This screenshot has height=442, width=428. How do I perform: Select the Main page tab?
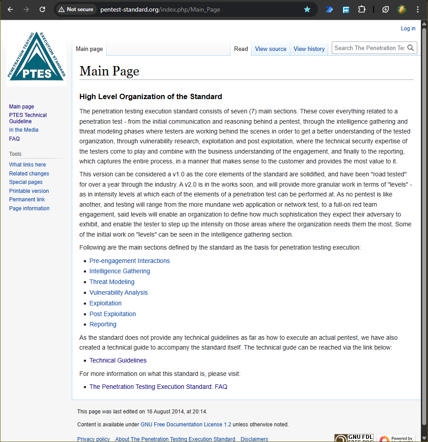(89, 49)
